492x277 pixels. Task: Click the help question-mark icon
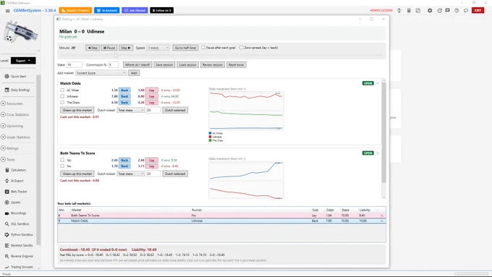pos(457,10)
